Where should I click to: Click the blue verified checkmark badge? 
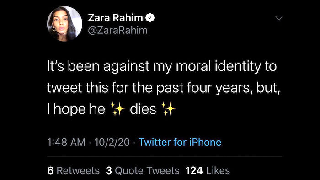tap(150, 18)
